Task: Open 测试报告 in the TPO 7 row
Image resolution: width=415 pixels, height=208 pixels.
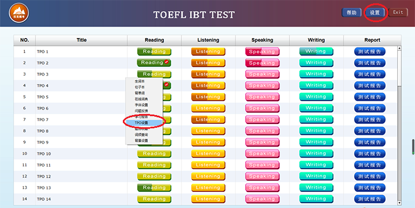Action: [370, 119]
